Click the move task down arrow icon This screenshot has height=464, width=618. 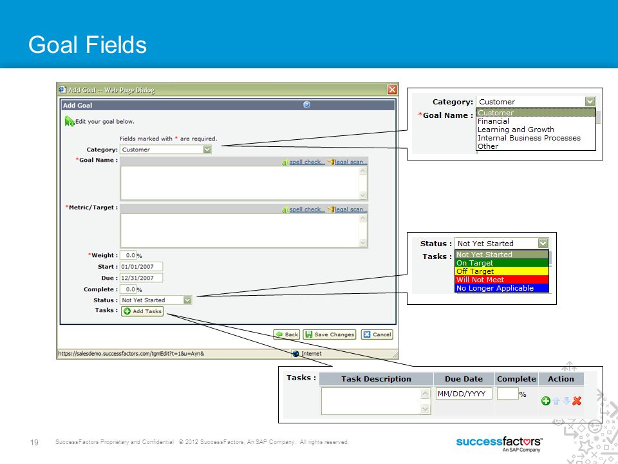566,401
